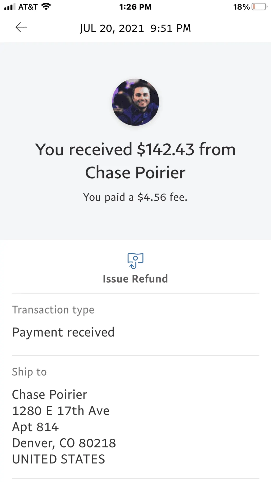The height and width of the screenshot is (482, 271).
Task: Open the sender's round profile photo
Action: click(x=136, y=102)
